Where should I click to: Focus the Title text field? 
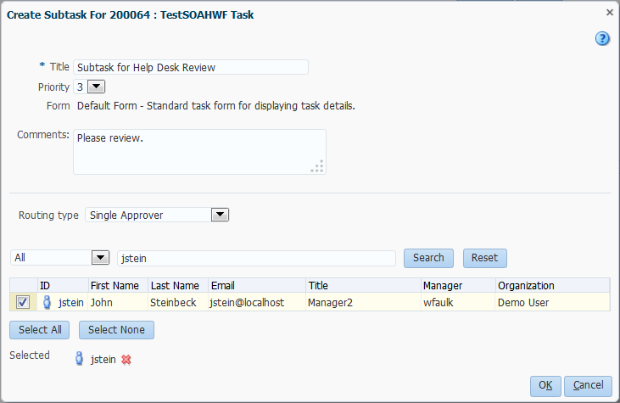coord(191,67)
